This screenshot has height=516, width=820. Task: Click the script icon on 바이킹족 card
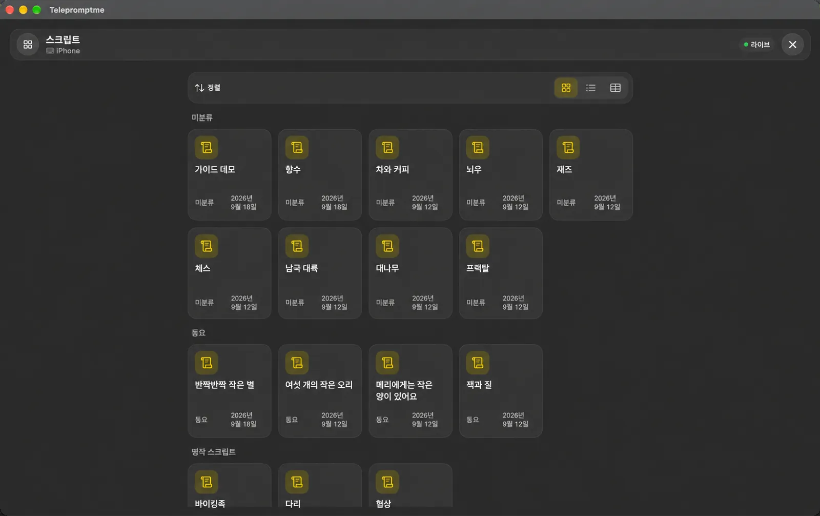click(207, 482)
